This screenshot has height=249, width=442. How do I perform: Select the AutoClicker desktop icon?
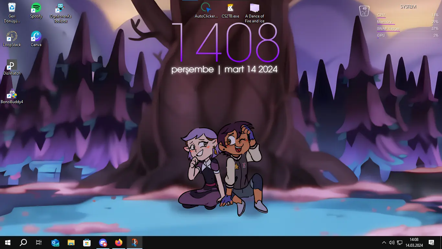coord(206,10)
